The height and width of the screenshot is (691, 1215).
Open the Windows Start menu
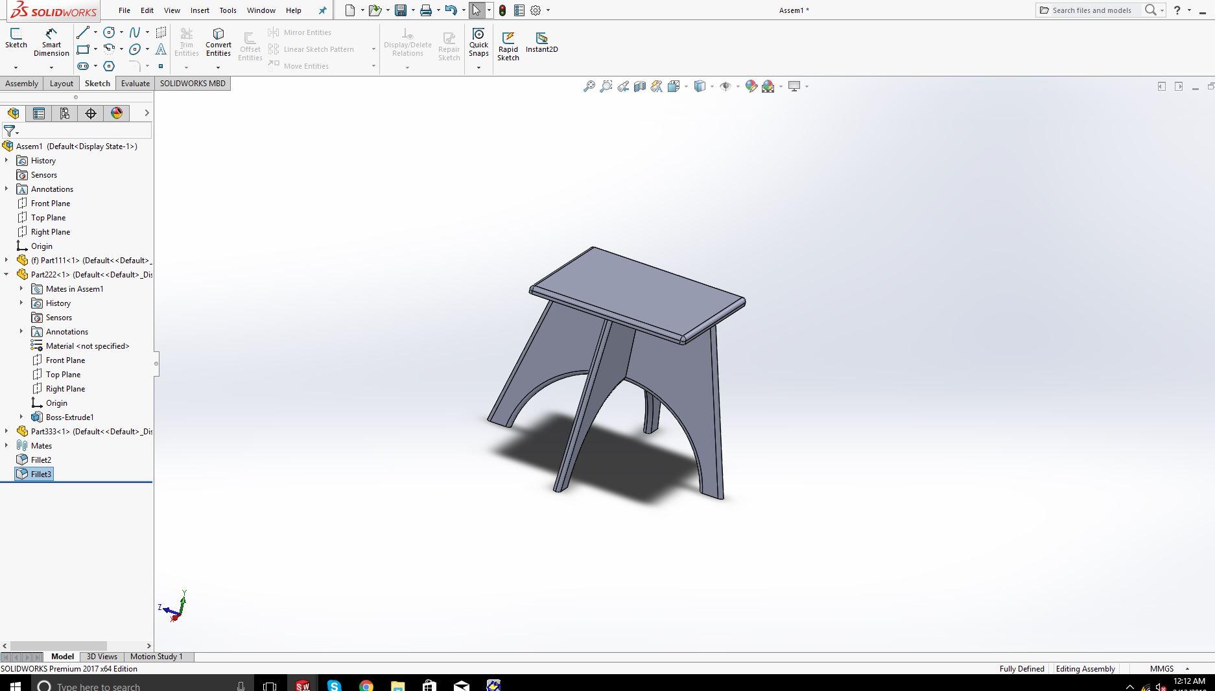click(x=14, y=685)
